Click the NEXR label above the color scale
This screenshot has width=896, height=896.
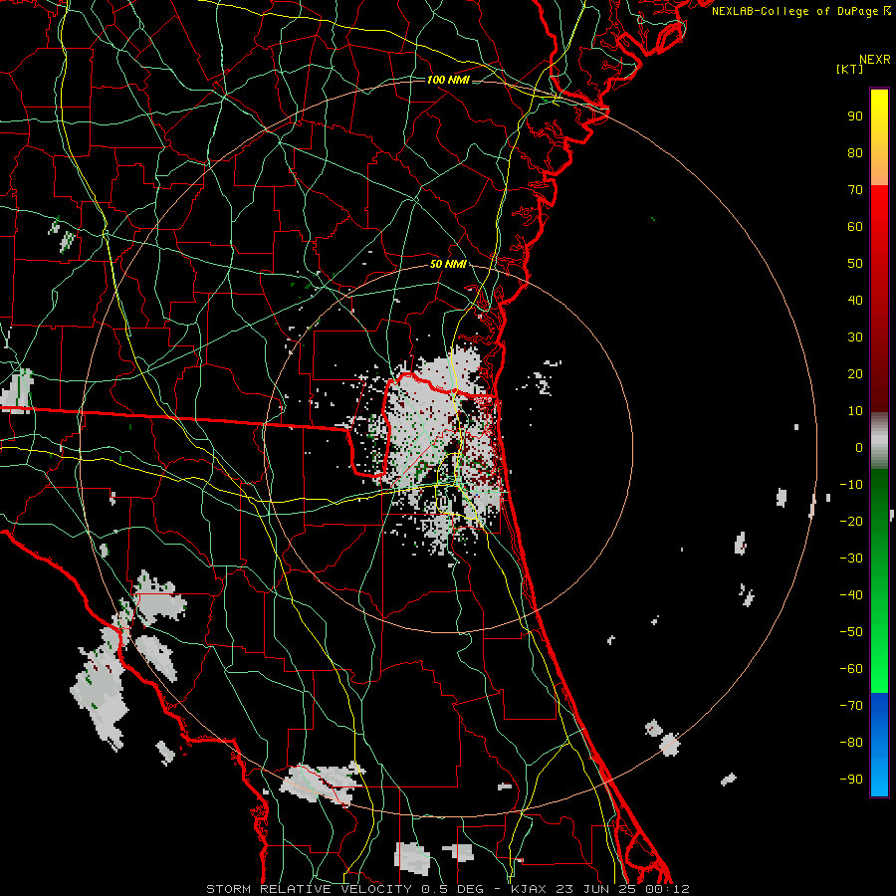(x=875, y=60)
